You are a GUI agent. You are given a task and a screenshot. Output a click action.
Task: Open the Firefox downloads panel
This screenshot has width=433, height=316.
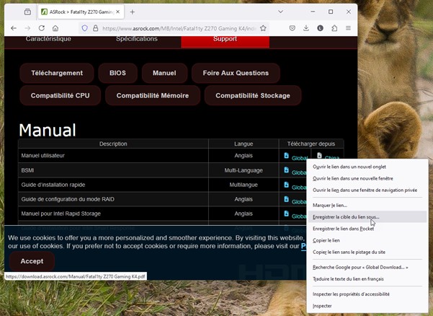[306, 28]
